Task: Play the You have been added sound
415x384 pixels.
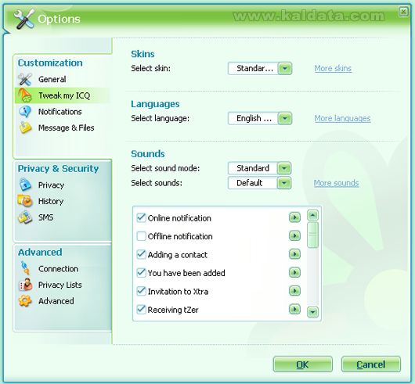Action: [x=294, y=272]
